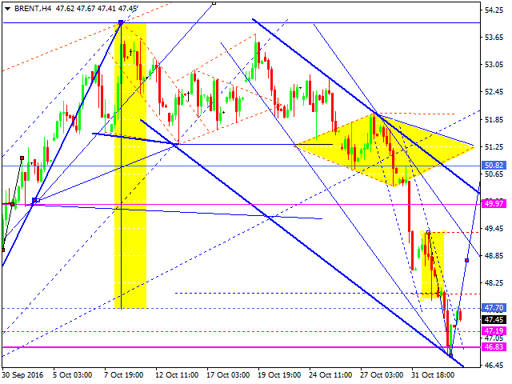Click the 24 Oct 11:00 time label
The image size is (512, 384).
coord(330,375)
